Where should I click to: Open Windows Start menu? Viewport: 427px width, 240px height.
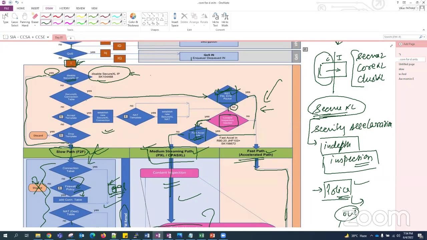point(5,235)
